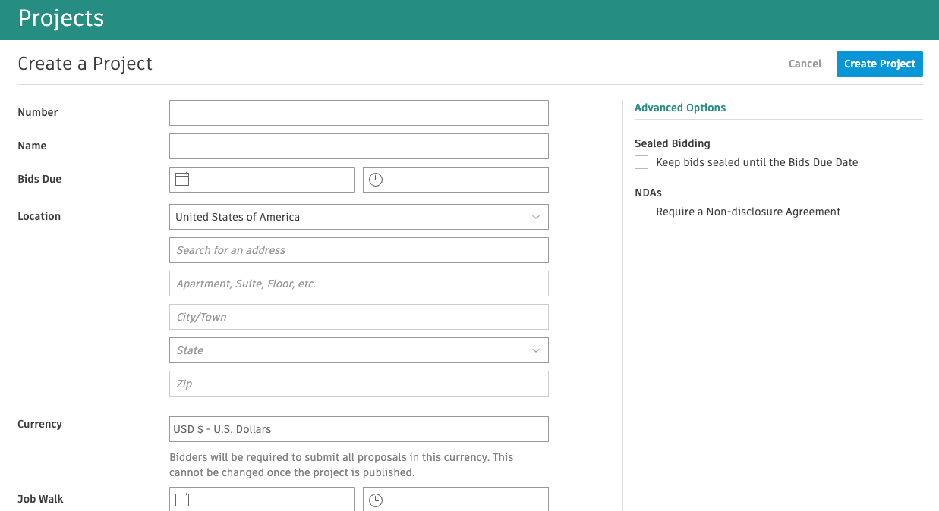
Task: Click the Bids Due calendar icon
Action: pos(182,180)
